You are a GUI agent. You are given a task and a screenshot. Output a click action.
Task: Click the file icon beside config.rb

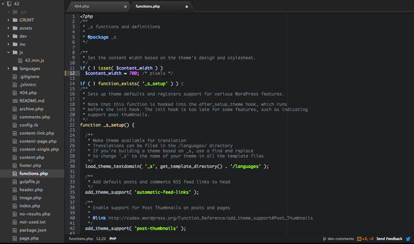[15, 125]
